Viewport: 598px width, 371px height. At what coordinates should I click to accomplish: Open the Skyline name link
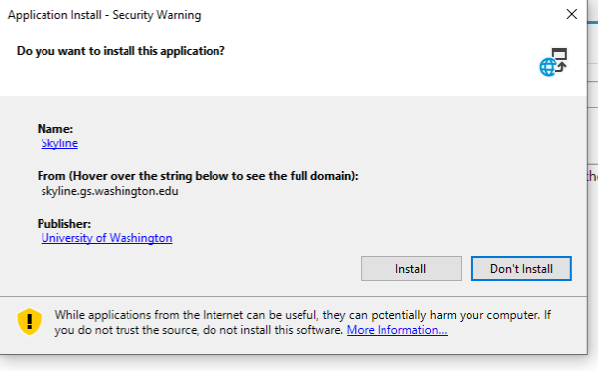click(x=59, y=143)
